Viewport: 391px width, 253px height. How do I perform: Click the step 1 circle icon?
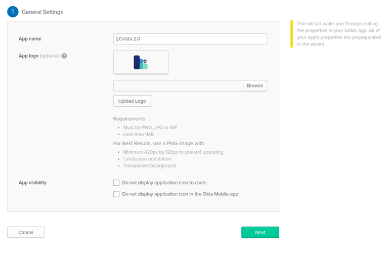pyautogui.click(x=13, y=12)
